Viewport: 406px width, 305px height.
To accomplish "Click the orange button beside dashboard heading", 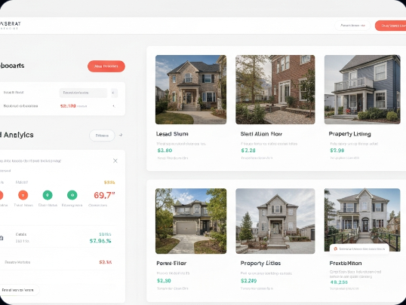I will click(x=106, y=66).
